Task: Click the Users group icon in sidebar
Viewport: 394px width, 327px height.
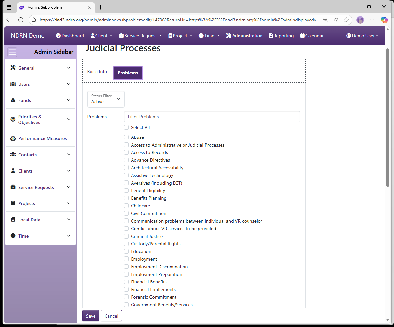Action: pos(13,84)
